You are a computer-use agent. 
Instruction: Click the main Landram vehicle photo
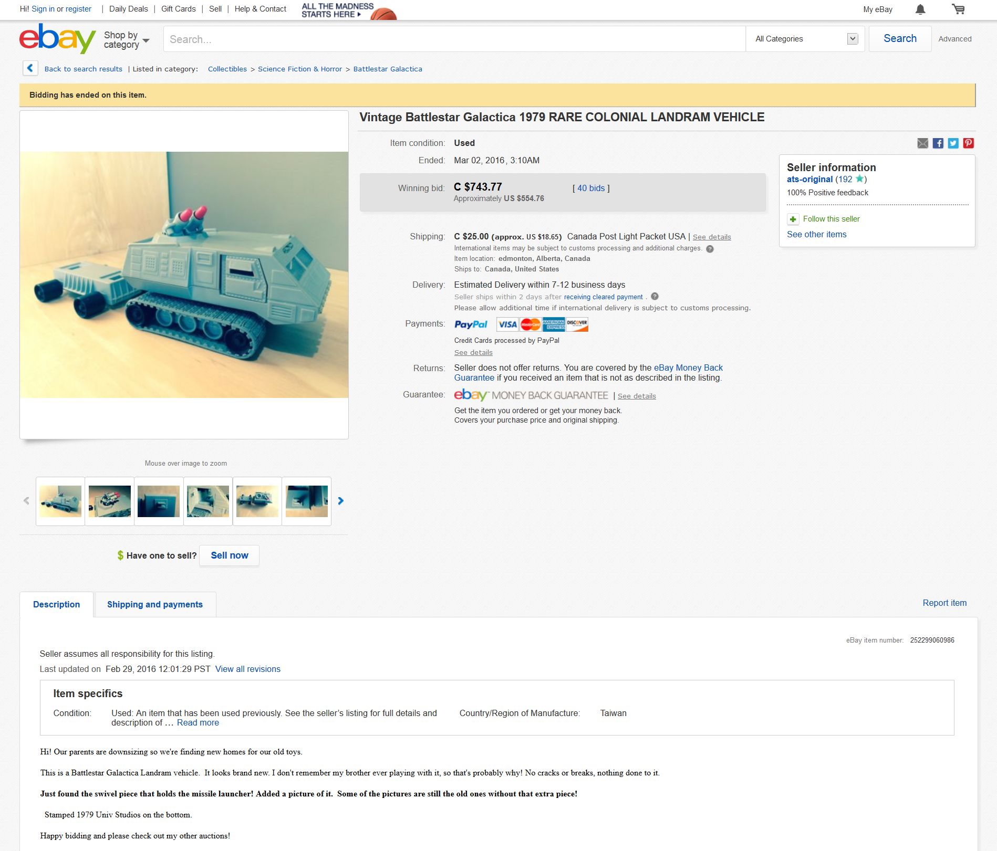[x=184, y=275]
